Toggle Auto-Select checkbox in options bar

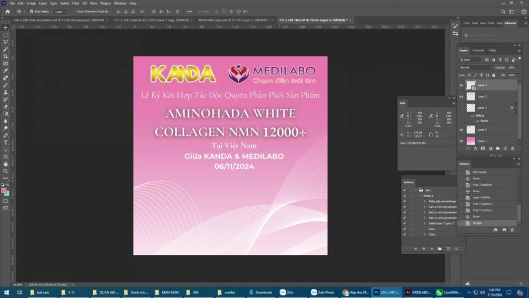tap(32, 11)
